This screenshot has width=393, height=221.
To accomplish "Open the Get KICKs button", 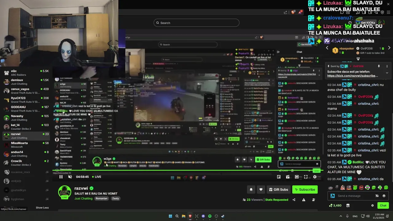I will [x=365, y=23].
